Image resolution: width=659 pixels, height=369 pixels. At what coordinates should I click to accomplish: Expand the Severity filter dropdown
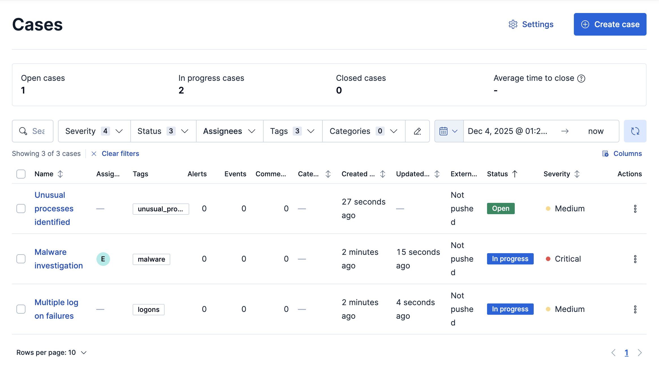(94, 131)
